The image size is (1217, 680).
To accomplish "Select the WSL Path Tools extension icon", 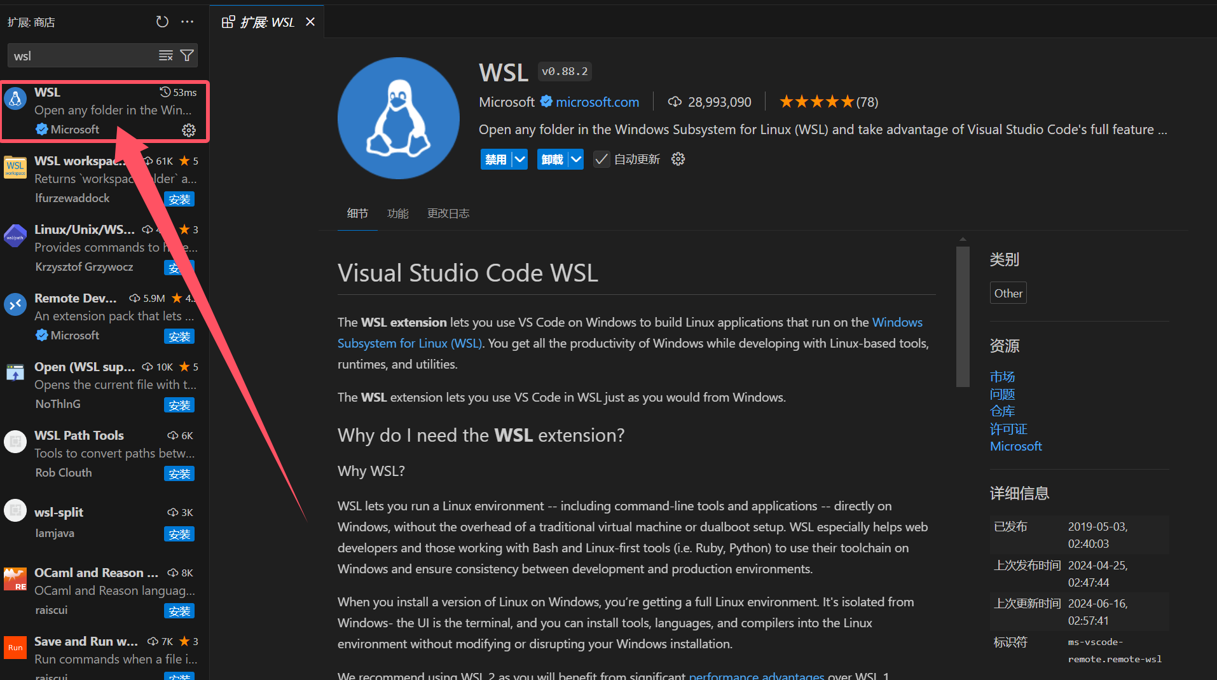I will tap(15, 442).
